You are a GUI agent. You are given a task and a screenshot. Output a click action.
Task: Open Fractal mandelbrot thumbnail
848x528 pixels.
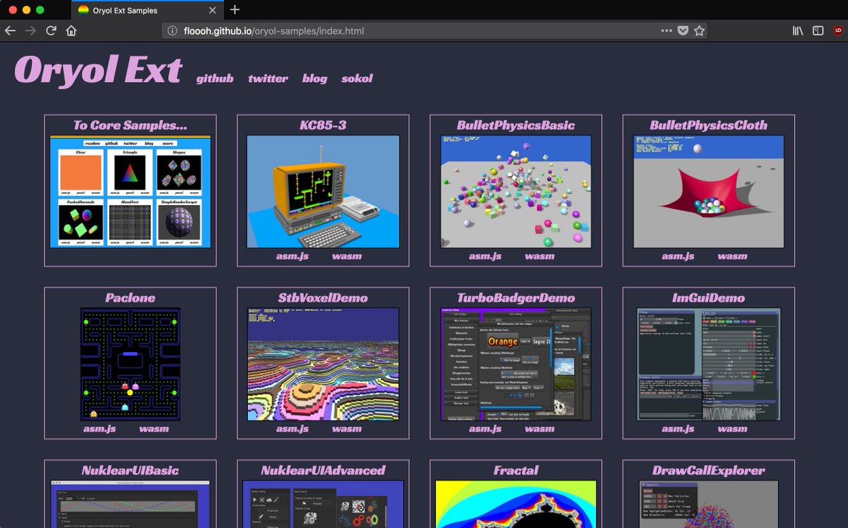click(x=516, y=504)
